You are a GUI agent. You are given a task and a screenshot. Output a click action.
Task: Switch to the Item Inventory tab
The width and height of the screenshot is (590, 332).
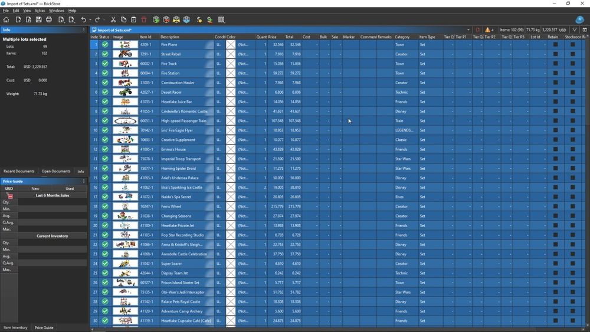(x=15, y=327)
